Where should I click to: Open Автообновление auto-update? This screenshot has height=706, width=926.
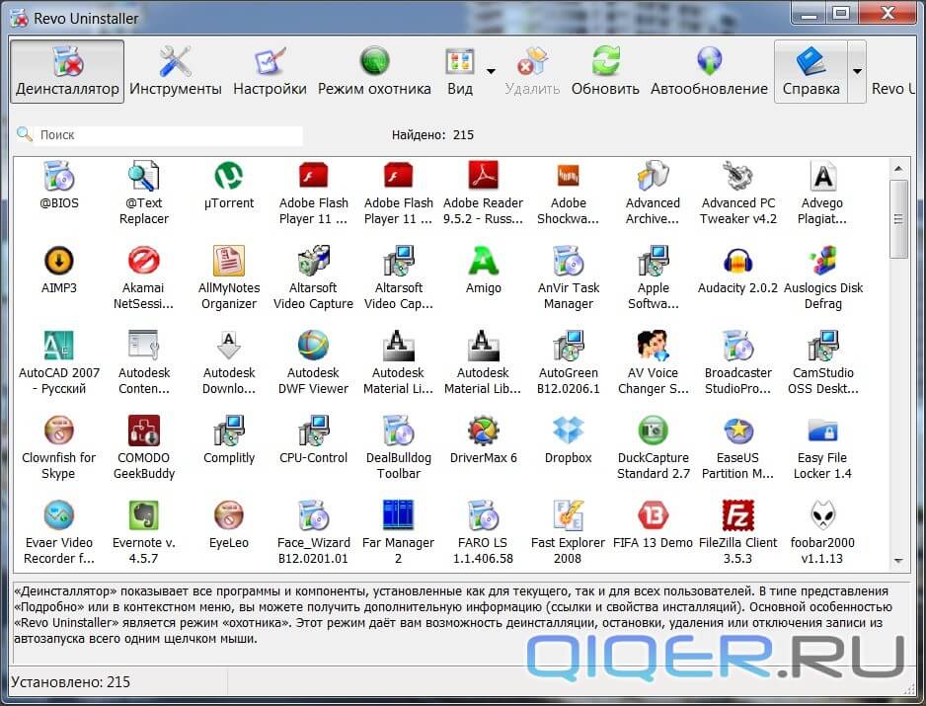(x=709, y=71)
